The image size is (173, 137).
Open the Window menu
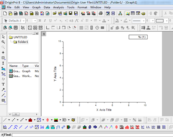pyautogui.click(x=96, y=7)
